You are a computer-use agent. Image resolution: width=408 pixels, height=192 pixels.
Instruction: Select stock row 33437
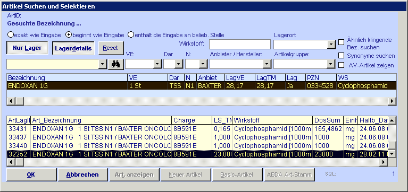pos(197,137)
